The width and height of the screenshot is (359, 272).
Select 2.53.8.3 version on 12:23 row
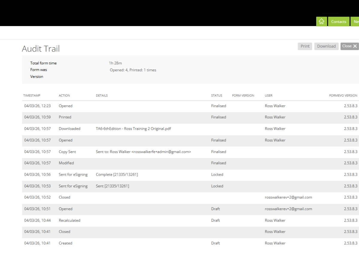pyautogui.click(x=351, y=106)
